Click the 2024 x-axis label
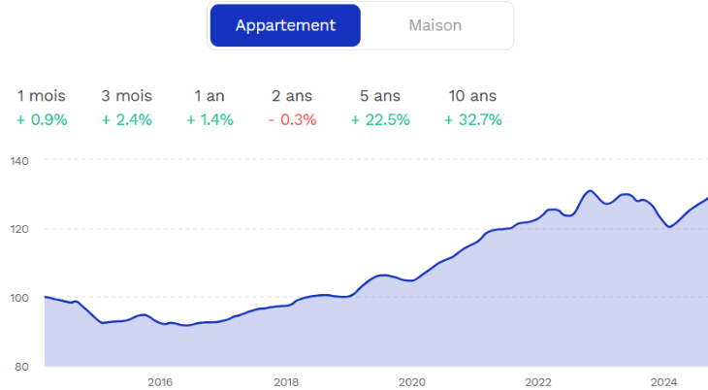Image resolution: width=708 pixels, height=390 pixels. click(664, 381)
